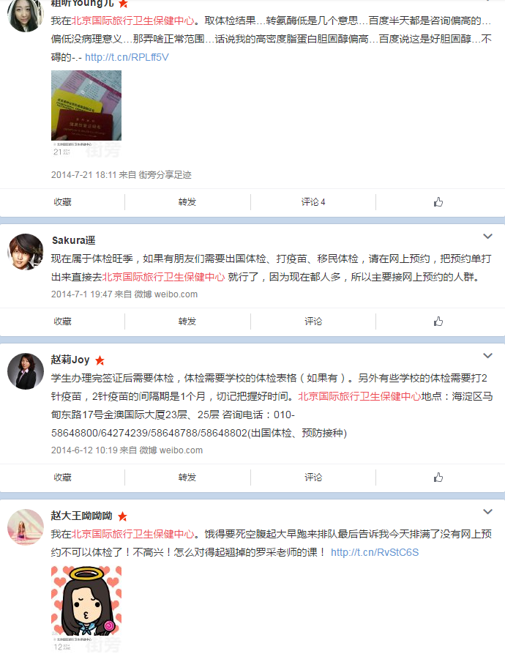Like 赵莉Joy's post with thumbs-up
The width and height of the screenshot is (505, 665).
coord(438,478)
